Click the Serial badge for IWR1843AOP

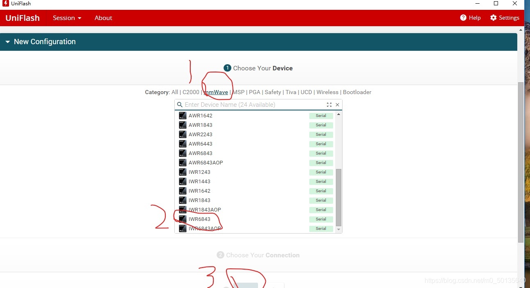coord(321,210)
